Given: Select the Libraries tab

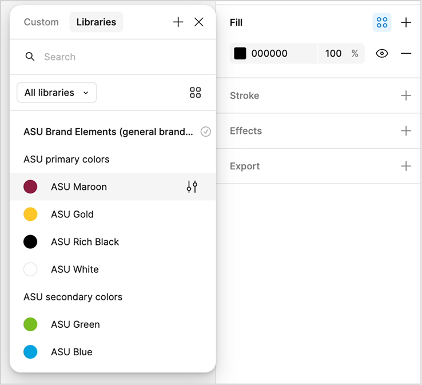Looking at the screenshot, I should click(96, 22).
